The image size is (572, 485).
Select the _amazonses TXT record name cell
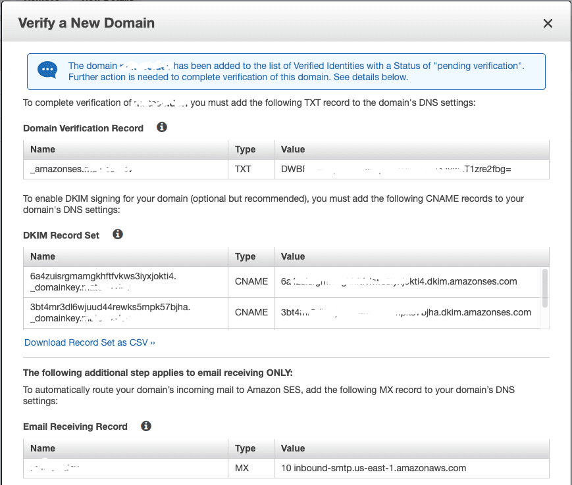pos(81,169)
